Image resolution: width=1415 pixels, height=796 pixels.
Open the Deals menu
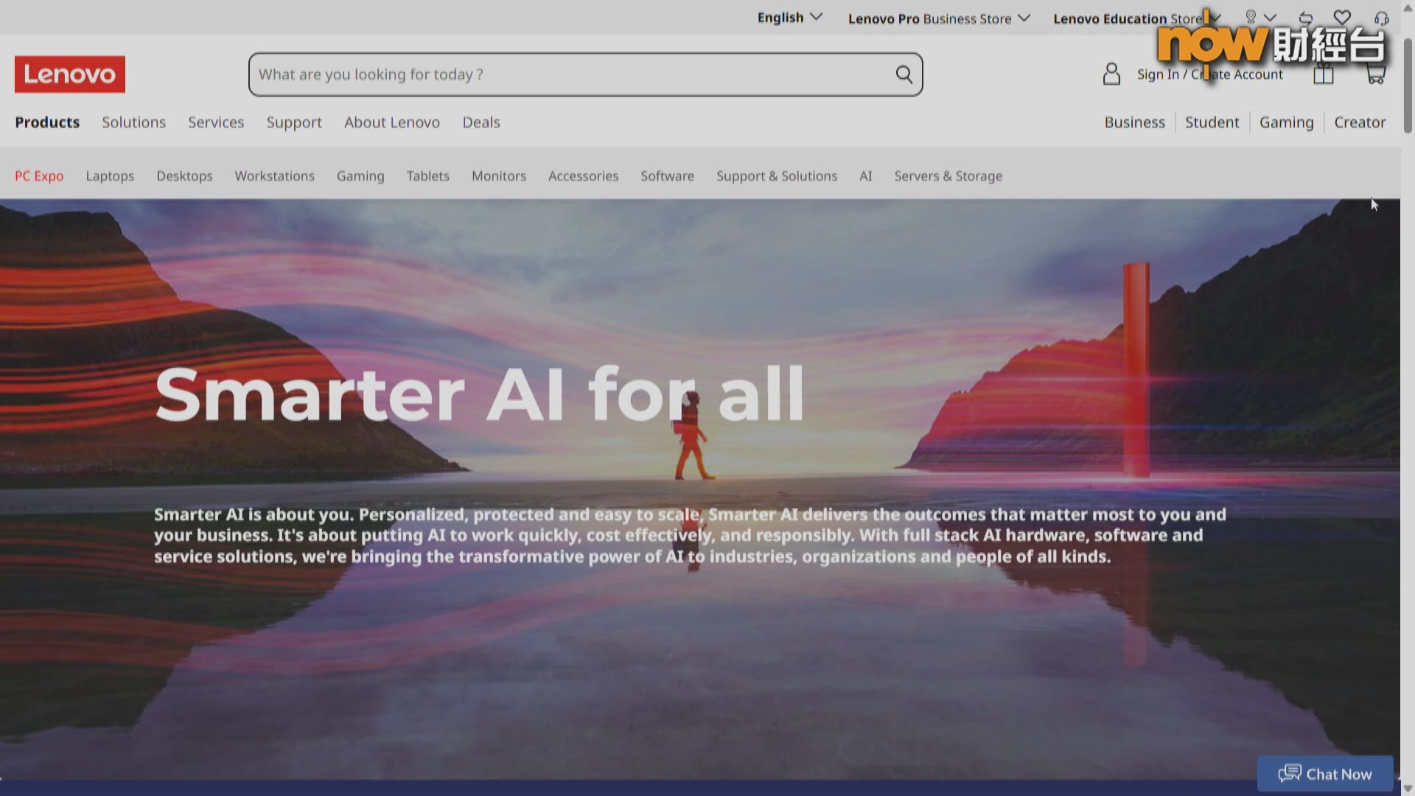click(x=481, y=122)
